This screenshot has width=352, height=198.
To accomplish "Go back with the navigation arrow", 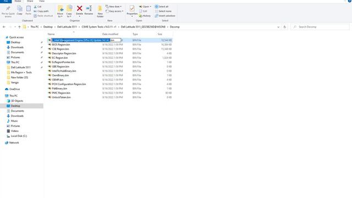I will click(4, 27).
